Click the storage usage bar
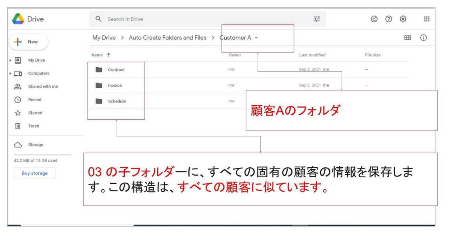Screen dimensions: 456x249 (x=42, y=155)
